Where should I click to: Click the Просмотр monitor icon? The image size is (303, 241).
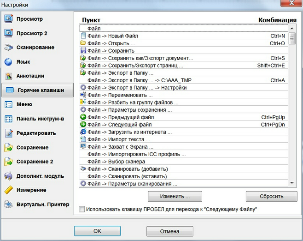(8, 19)
